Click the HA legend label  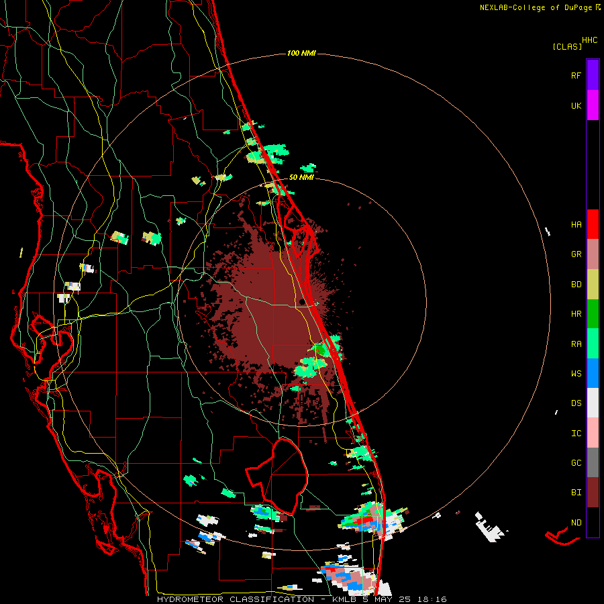tap(576, 224)
